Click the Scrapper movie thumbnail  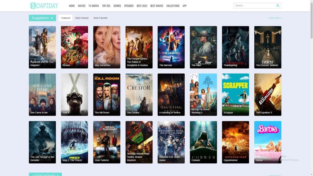[x=235, y=94]
